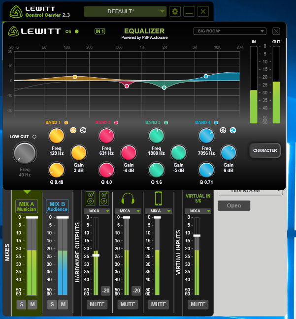Click the Band 1 Gain knob
This screenshot has height=319, width=296.
(78, 152)
